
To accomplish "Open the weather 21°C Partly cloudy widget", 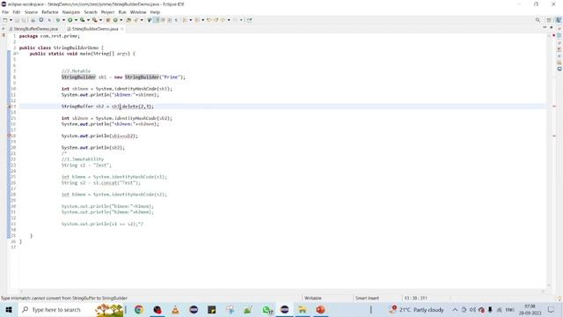I will [x=416, y=309].
